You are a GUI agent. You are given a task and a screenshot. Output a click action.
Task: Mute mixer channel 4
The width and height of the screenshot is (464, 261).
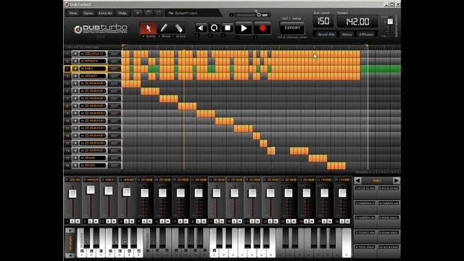click(132, 221)
